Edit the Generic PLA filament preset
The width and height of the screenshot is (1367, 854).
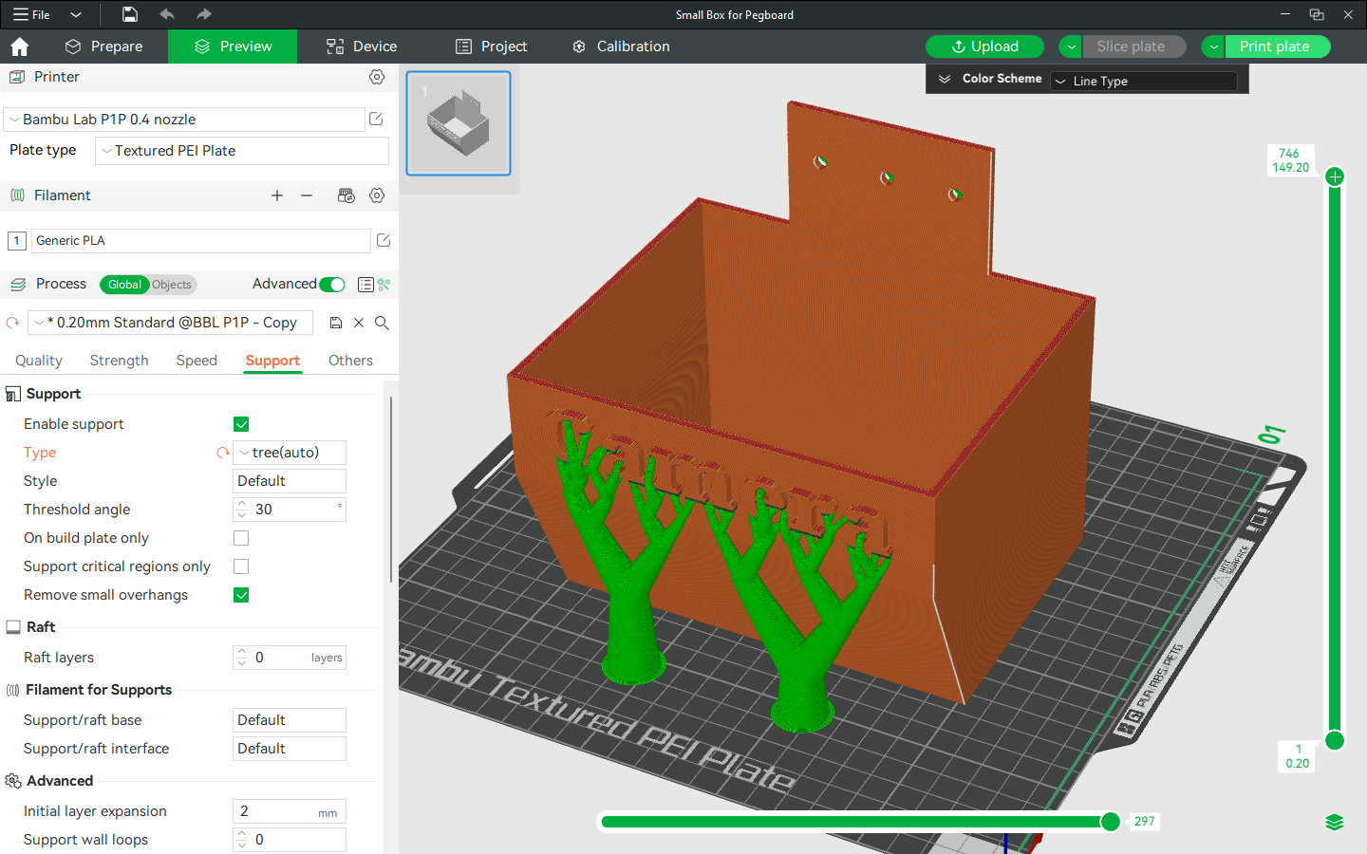pyautogui.click(x=384, y=240)
